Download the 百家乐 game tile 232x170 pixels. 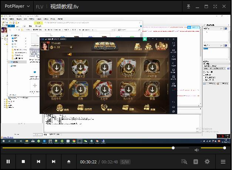(x=104, y=67)
